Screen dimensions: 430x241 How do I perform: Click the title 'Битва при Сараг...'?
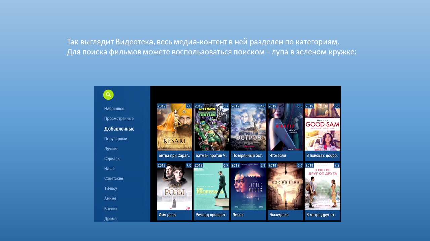click(174, 156)
